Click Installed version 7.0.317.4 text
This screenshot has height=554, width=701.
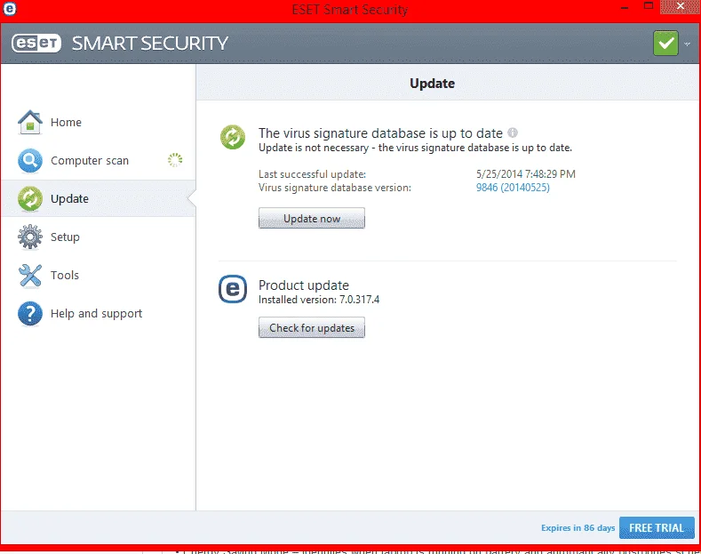pos(319,300)
